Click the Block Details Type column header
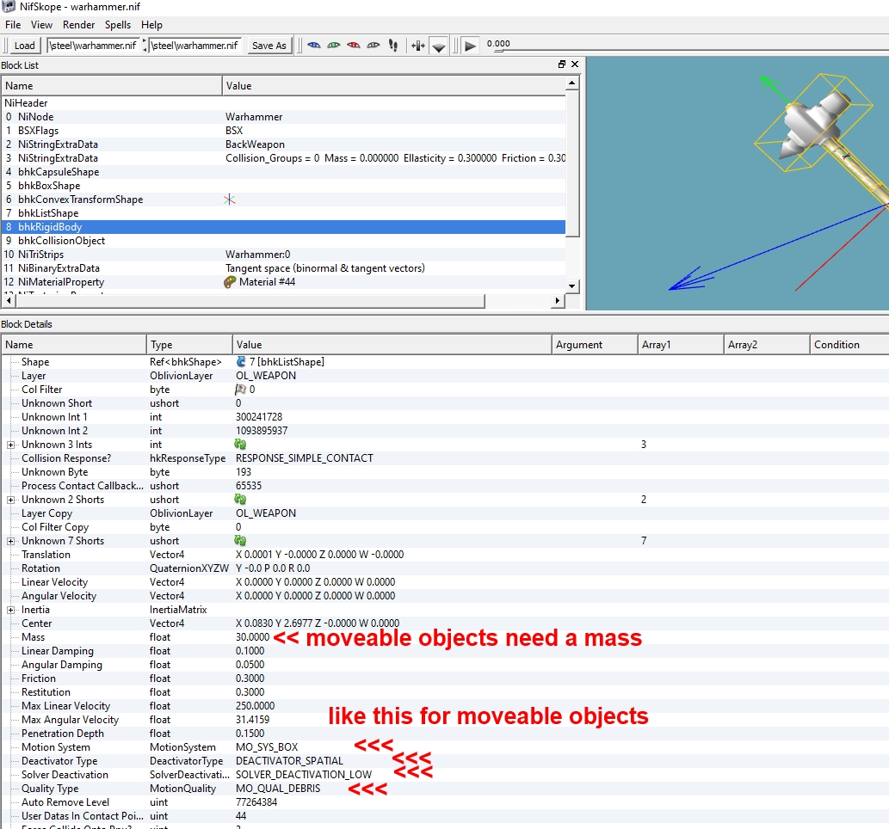 [188, 345]
